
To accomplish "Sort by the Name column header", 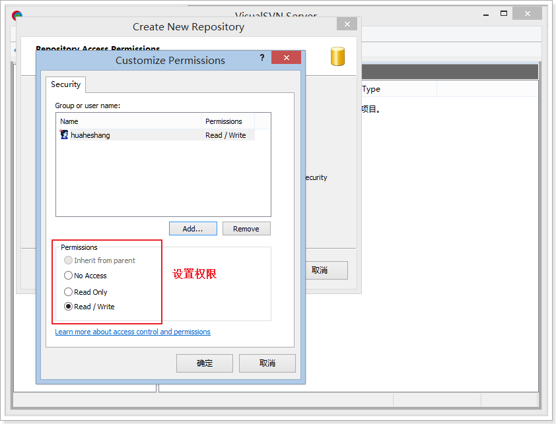I will coord(129,121).
